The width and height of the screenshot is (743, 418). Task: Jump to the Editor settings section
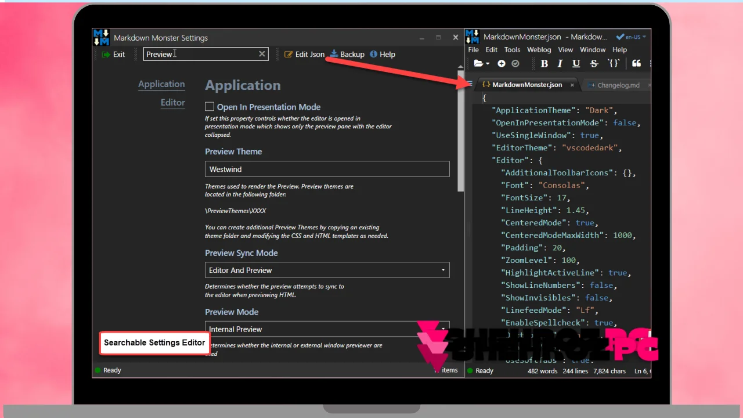click(173, 103)
